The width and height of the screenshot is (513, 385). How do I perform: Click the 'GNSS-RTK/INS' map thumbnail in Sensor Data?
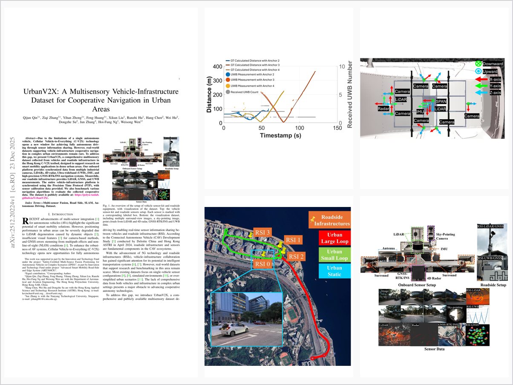(452, 334)
